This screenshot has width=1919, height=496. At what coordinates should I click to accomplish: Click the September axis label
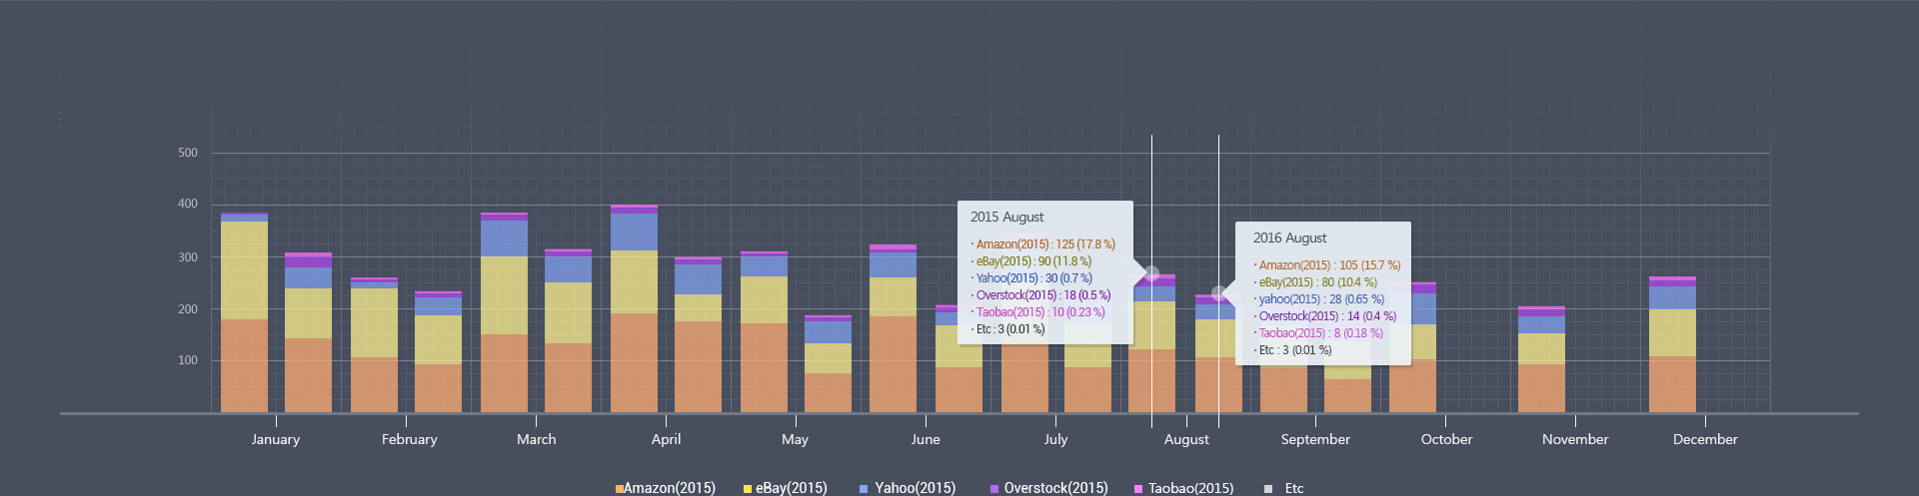(x=1315, y=439)
